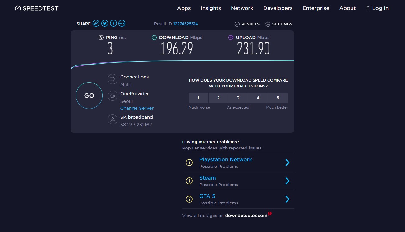Click the Speedtest logo
This screenshot has height=232, width=405.
pyautogui.click(x=37, y=8)
